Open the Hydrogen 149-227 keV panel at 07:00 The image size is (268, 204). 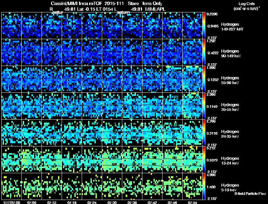[x=11, y=25]
